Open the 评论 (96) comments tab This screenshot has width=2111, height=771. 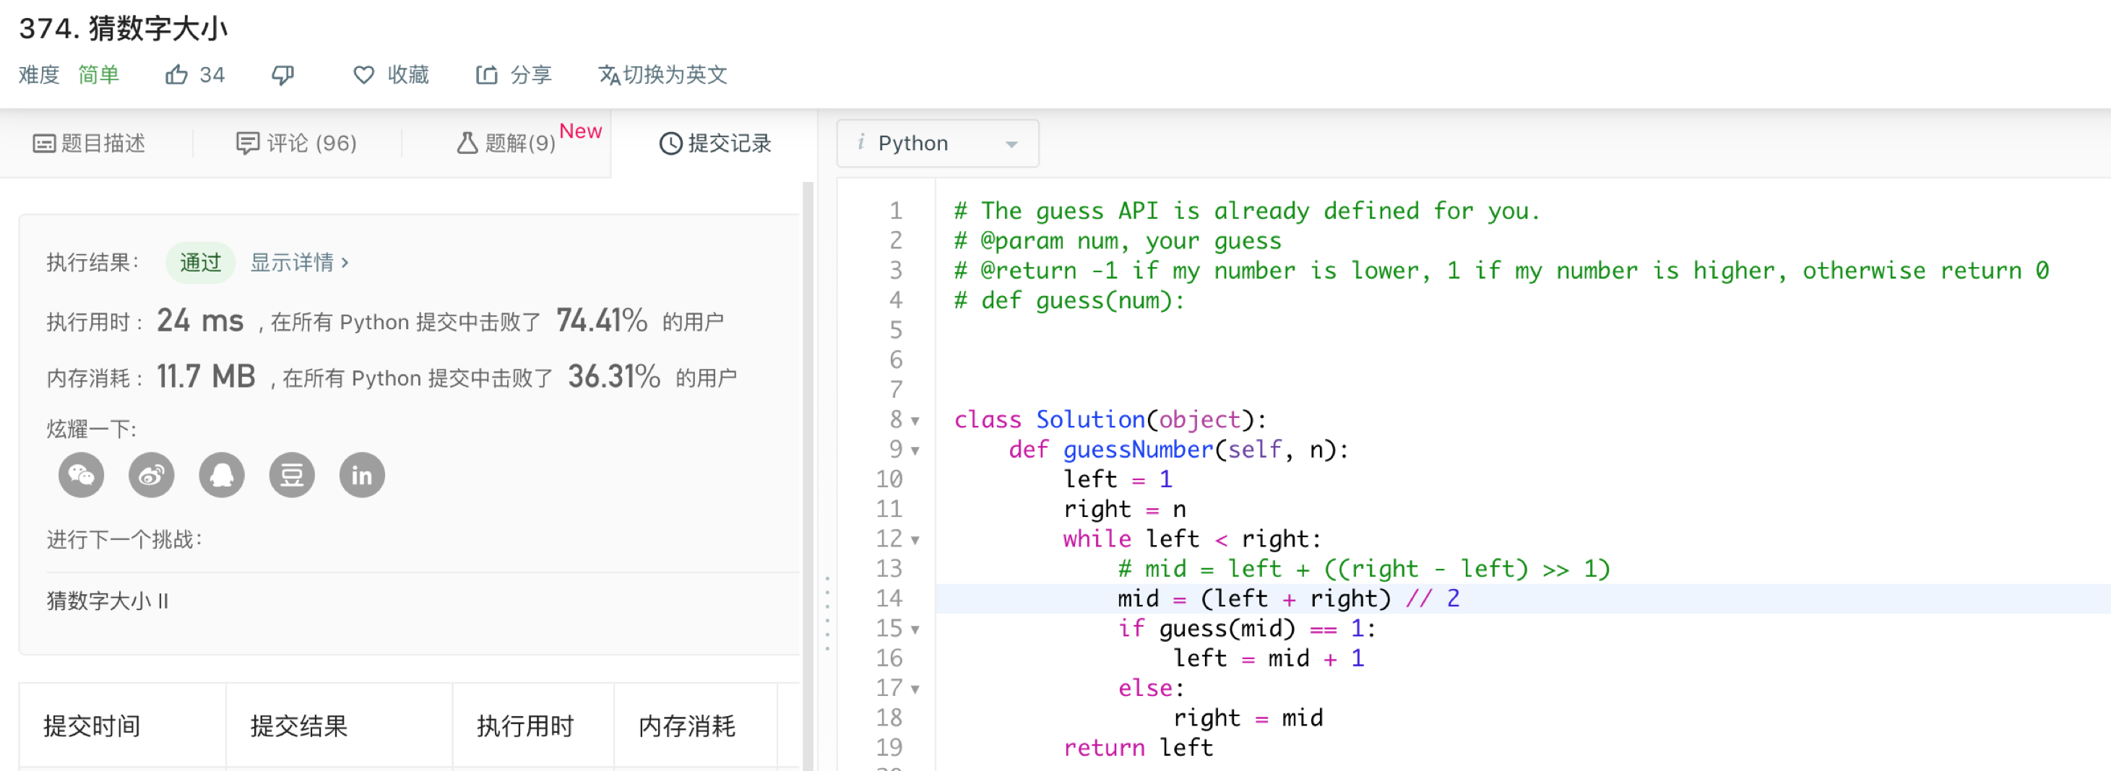297,143
